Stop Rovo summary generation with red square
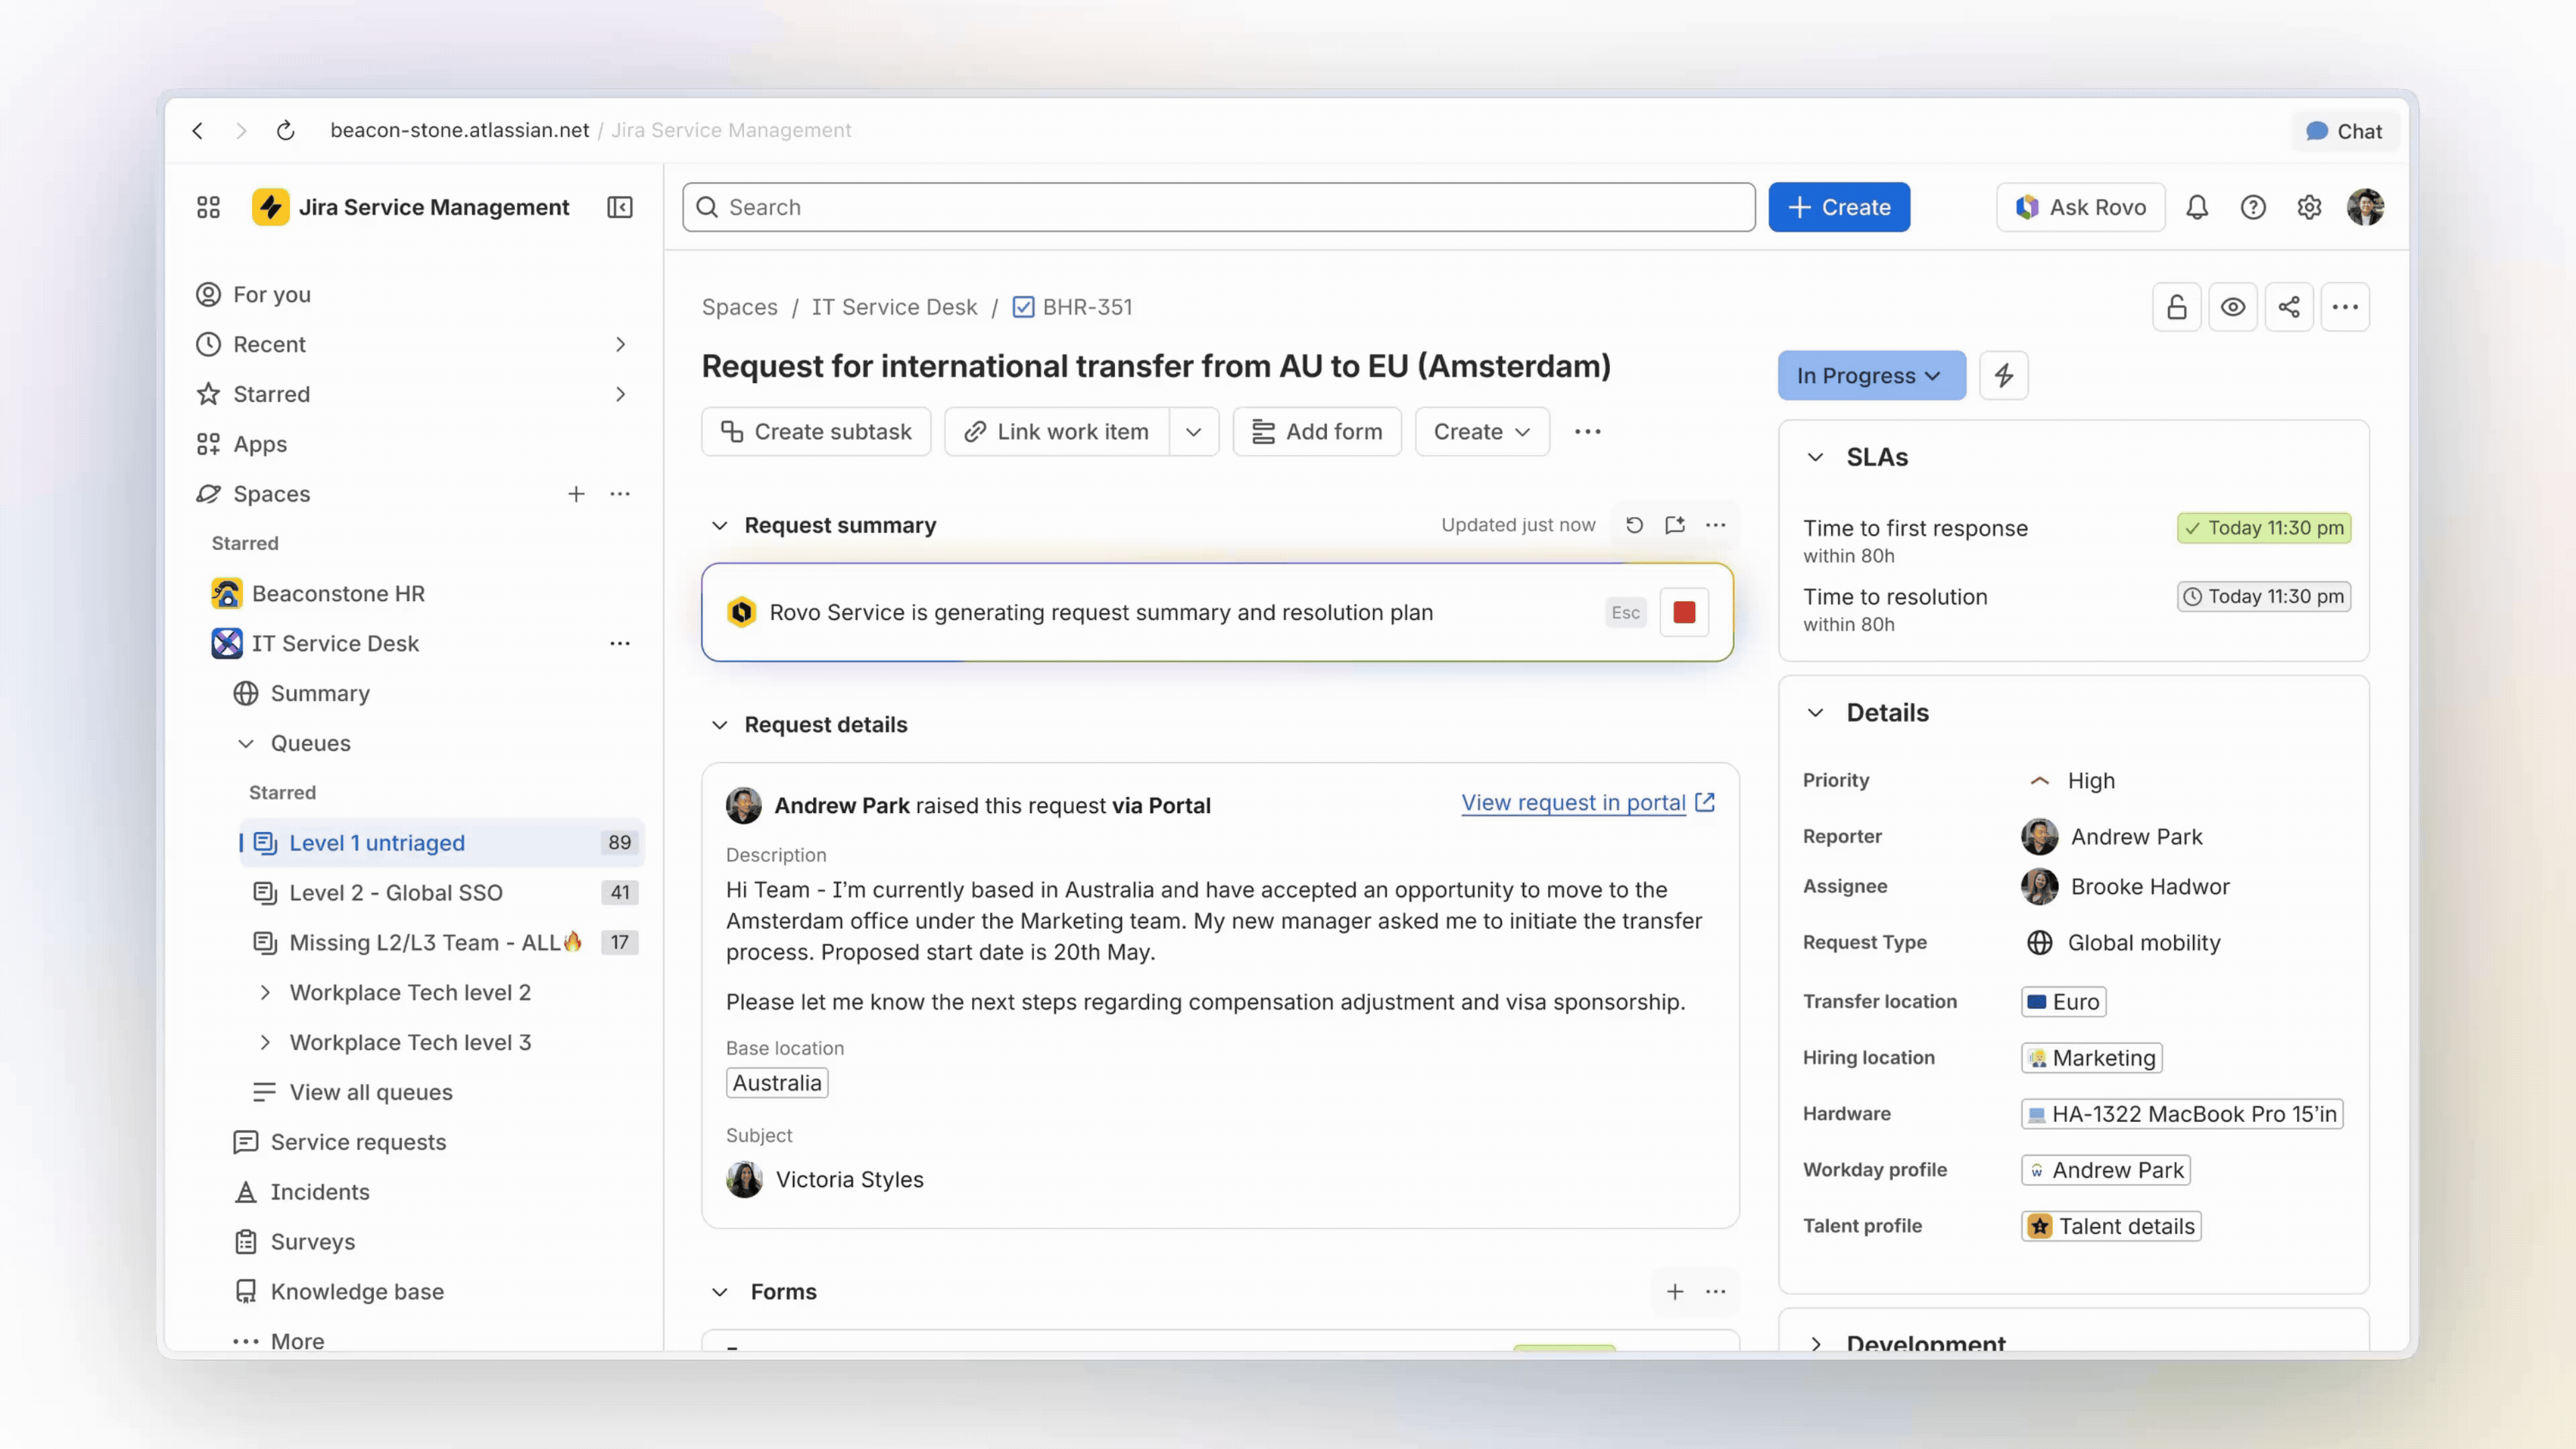 pyautogui.click(x=1684, y=612)
